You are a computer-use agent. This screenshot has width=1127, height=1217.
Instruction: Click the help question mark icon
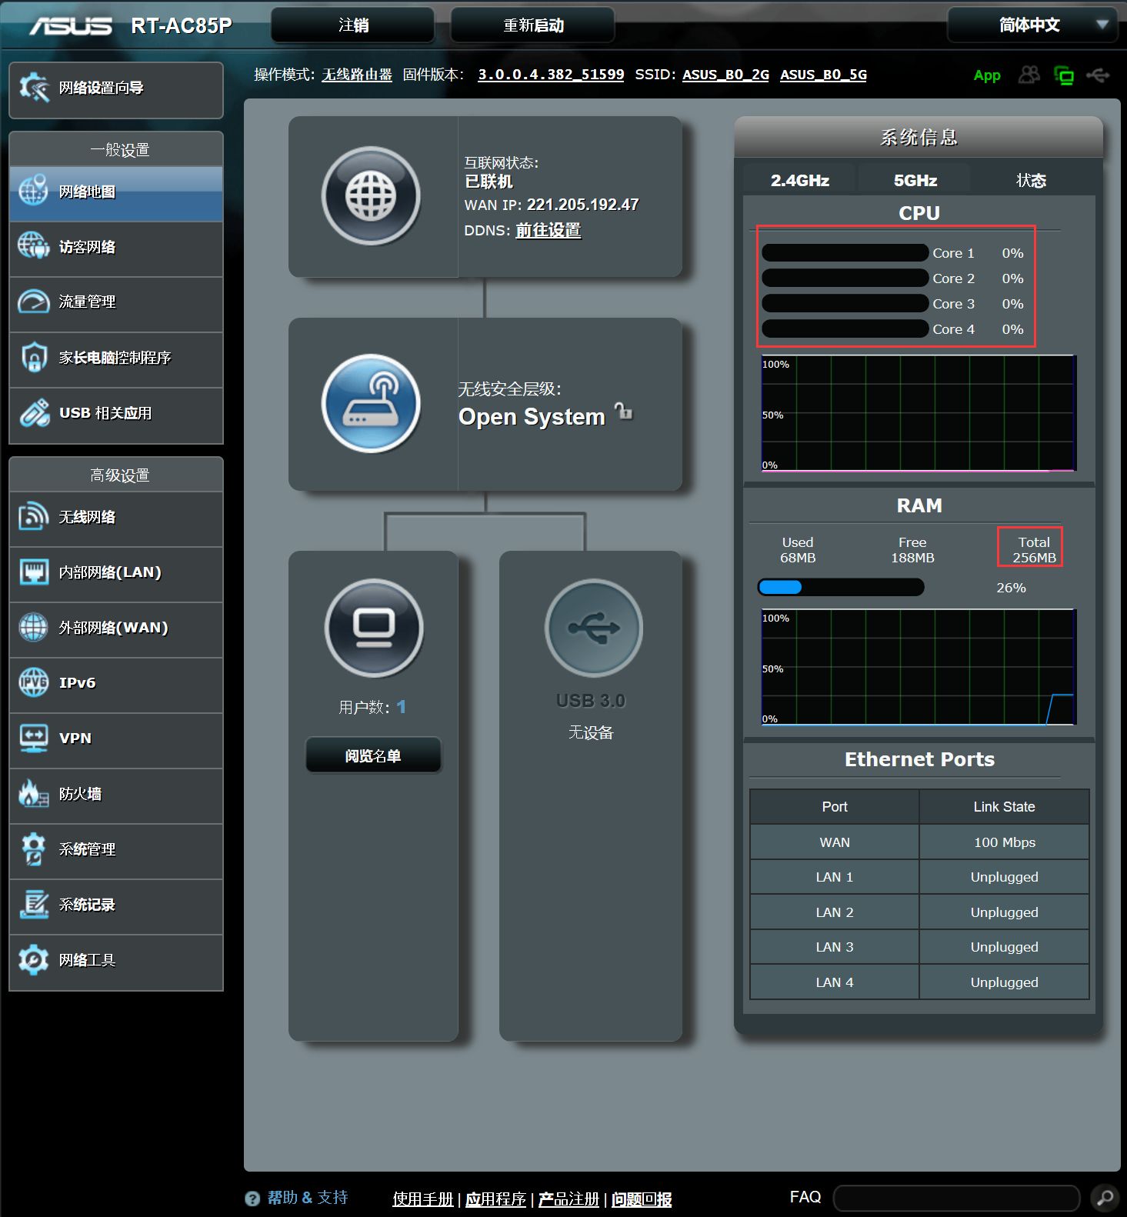click(x=252, y=1199)
